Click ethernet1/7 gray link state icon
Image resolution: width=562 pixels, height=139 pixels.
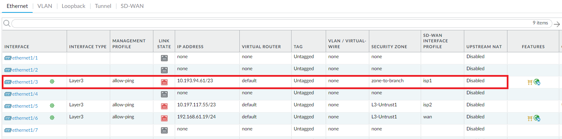point(164,130)
